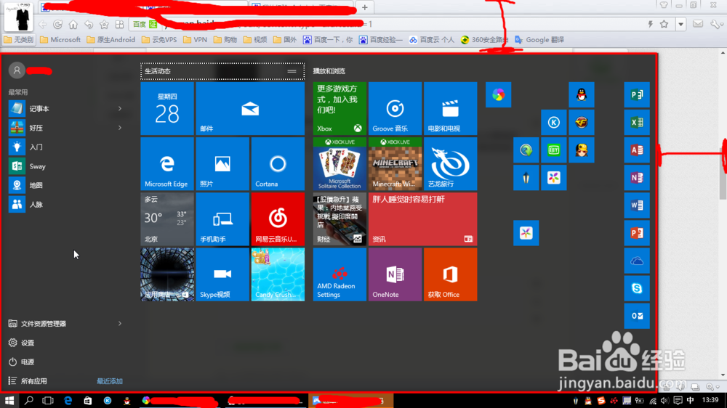This screenshot has height=408, width=727.
Task: Launch the QQ penguin tile
Action: (x=582, y=95)
